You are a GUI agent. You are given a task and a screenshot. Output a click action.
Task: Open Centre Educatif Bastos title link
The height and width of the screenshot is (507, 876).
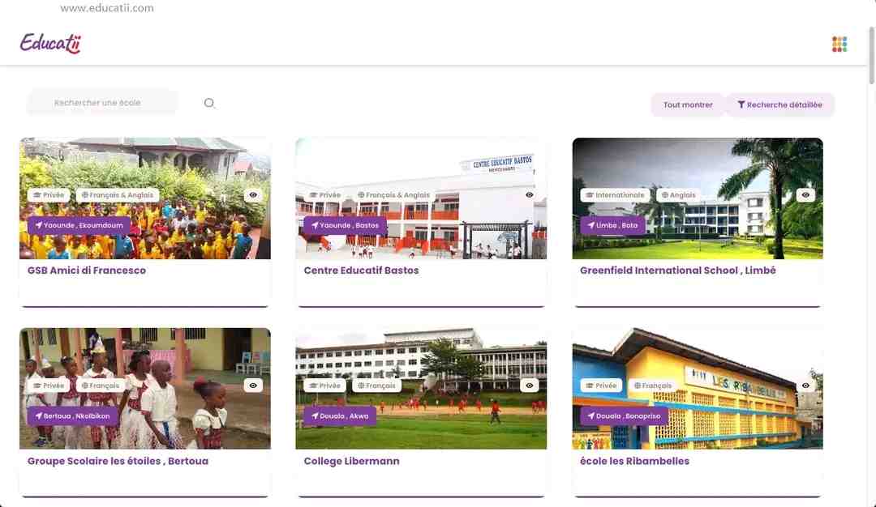point(361,271)
